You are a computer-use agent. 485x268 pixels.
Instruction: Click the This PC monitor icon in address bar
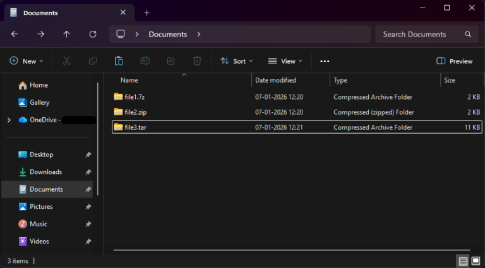121,34
